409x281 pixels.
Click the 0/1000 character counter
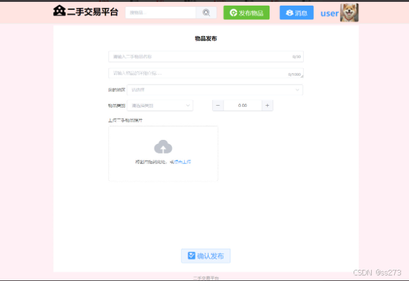tap(294, 75)
